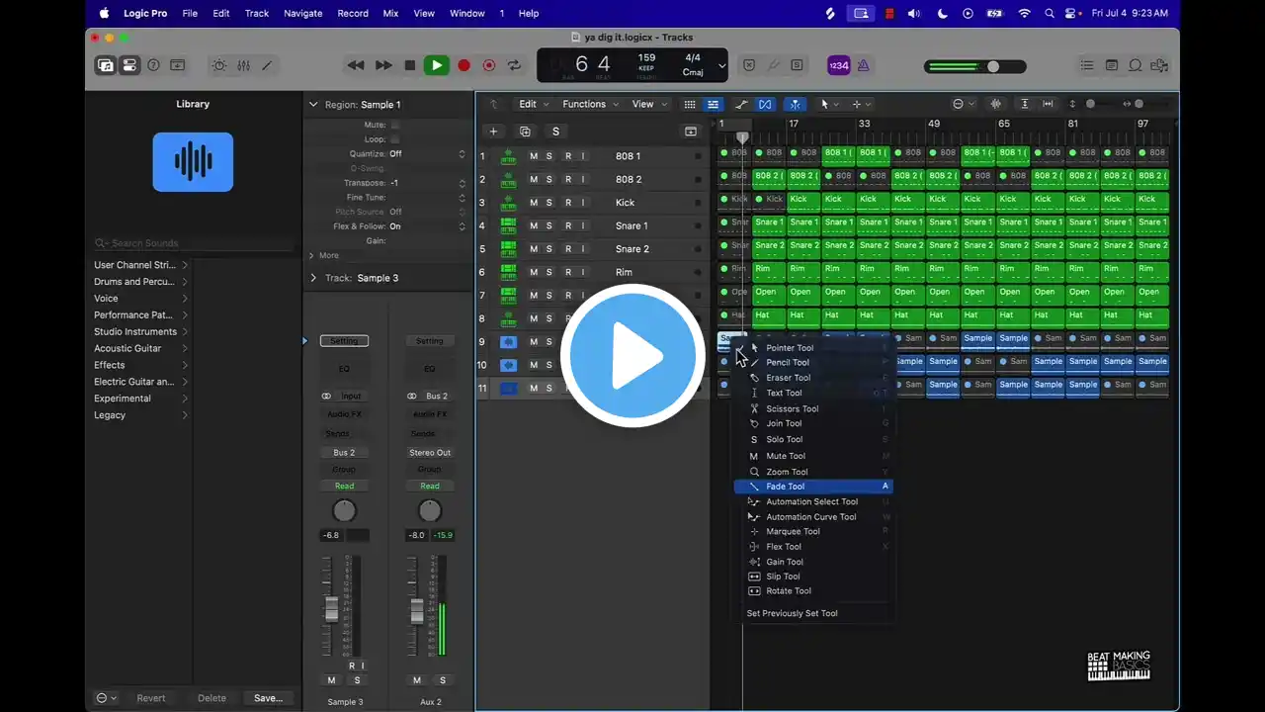Mute the 808 1 track

coord(534,156)
